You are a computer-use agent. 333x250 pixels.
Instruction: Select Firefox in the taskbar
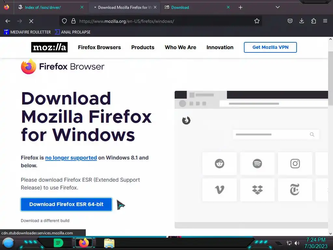[x=84, y=243]
